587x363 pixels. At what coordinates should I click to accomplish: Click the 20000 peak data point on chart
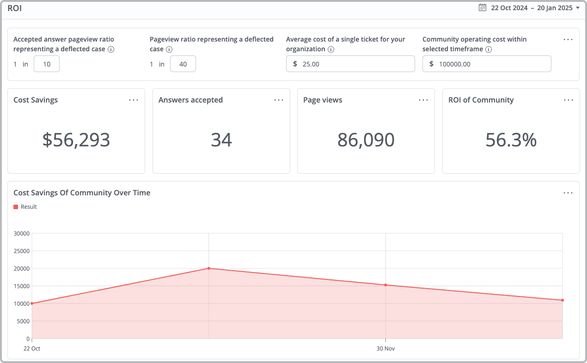[x=209, y=268]
